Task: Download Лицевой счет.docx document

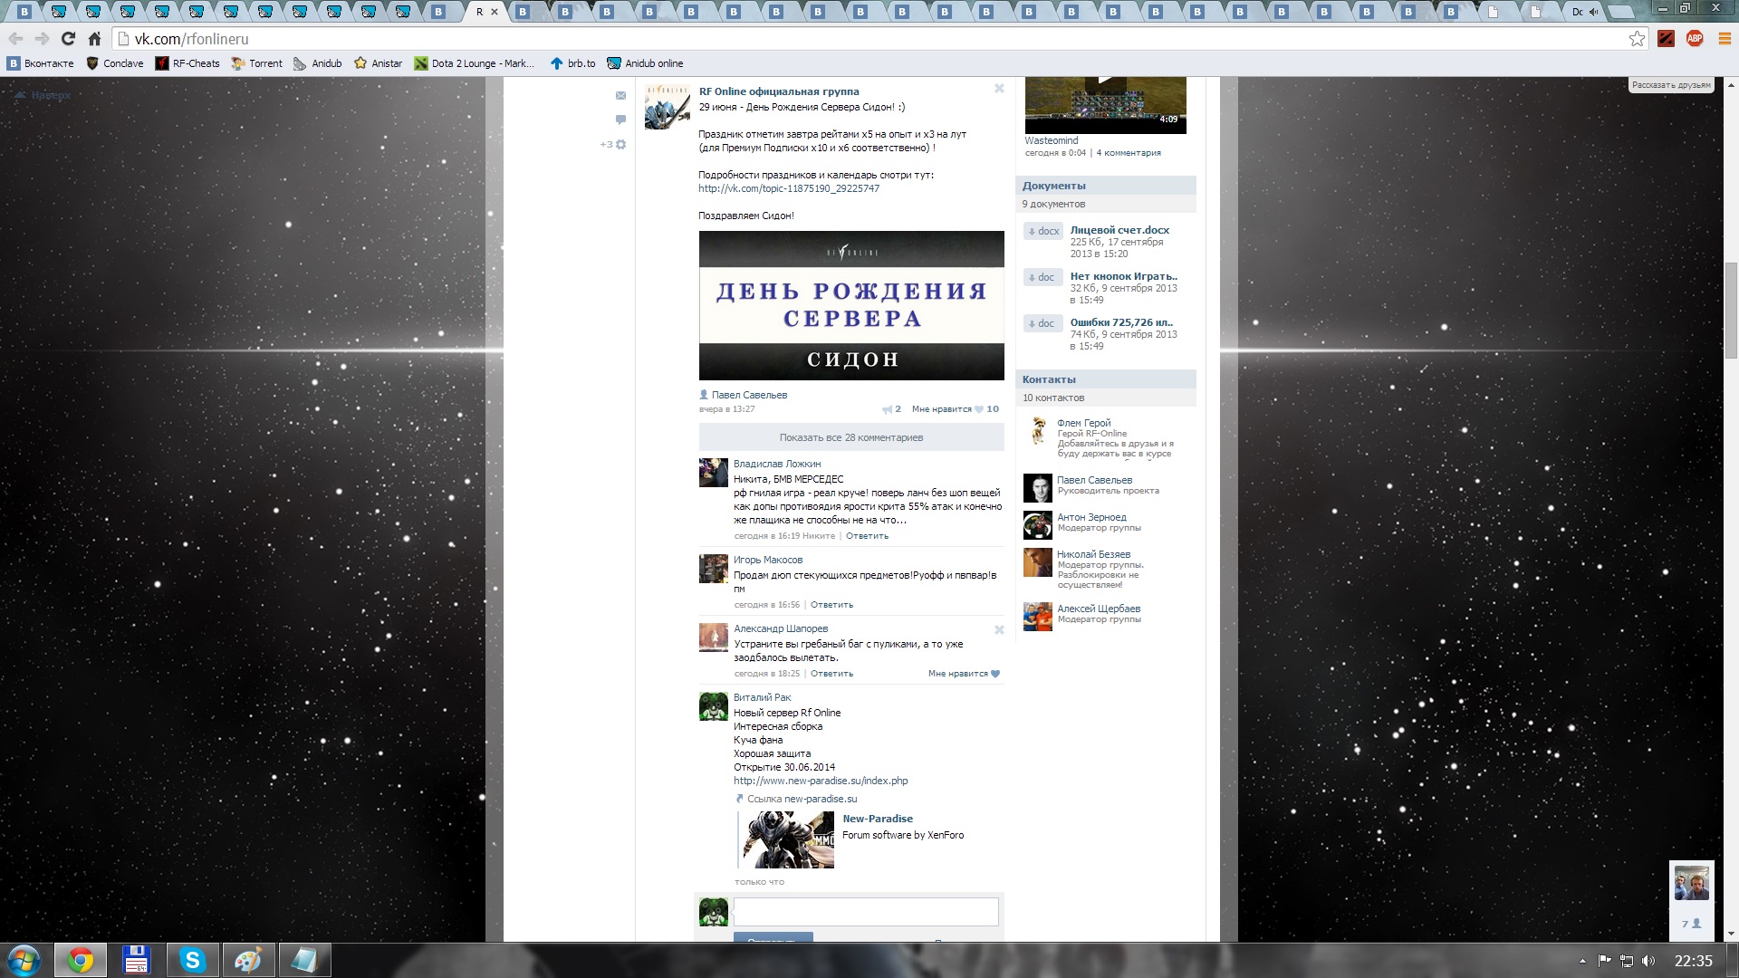Action: pos(1119,230)
